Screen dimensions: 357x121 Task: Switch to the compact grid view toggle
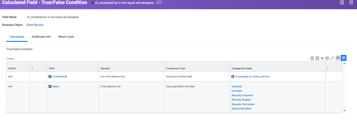click(x=338, y=58)
